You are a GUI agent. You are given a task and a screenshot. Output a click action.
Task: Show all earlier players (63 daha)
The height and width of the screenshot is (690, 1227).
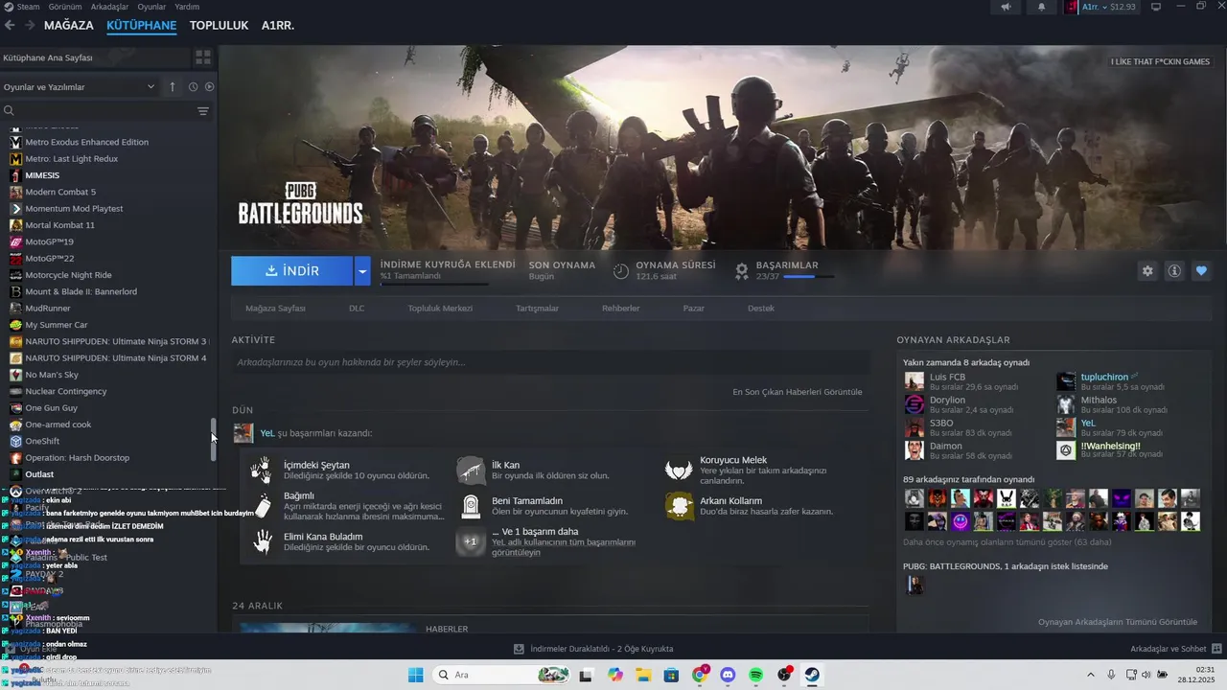click(1007, 541)
